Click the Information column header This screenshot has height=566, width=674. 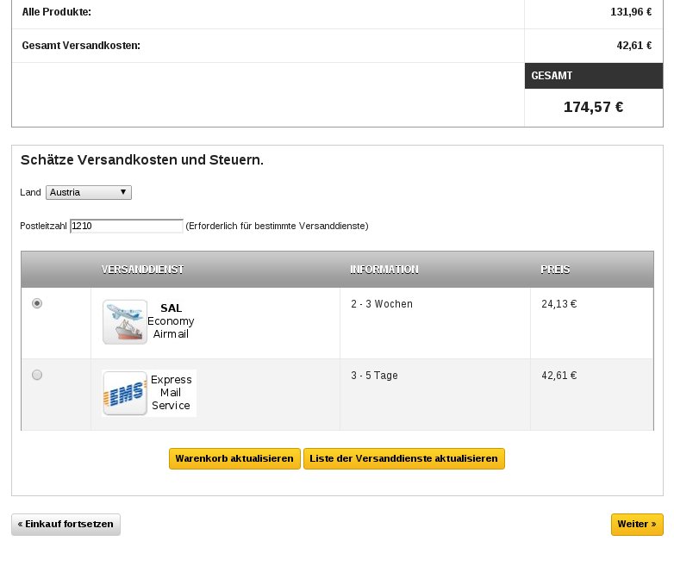tap(384, 270)
